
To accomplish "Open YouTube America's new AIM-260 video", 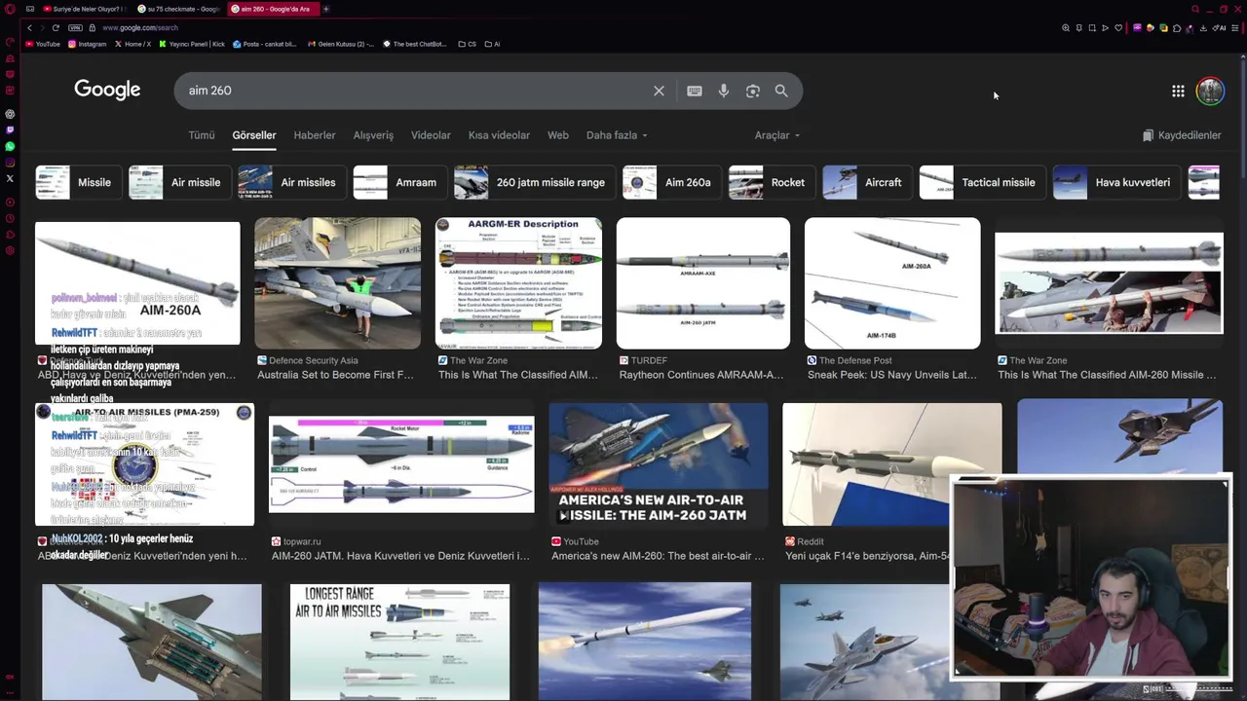I will [x=658, y=464].
